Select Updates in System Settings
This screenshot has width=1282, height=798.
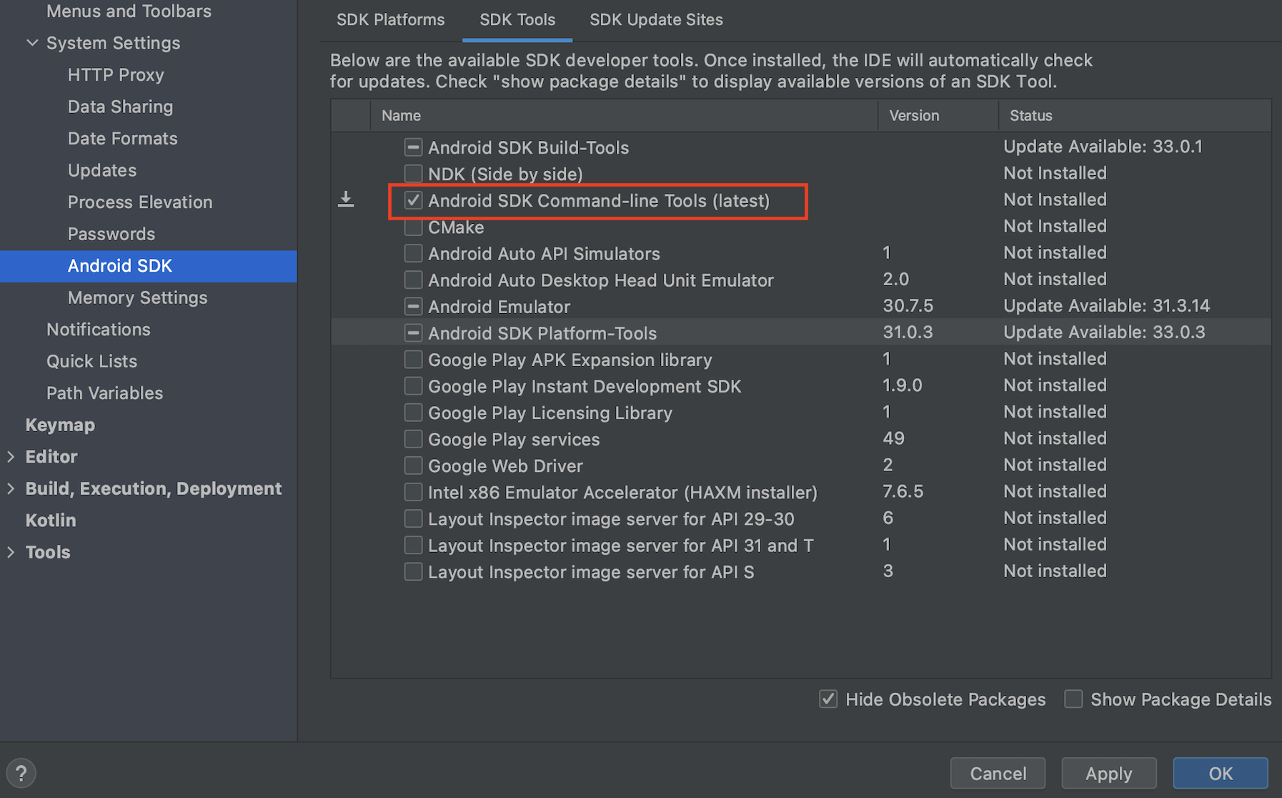101,170
